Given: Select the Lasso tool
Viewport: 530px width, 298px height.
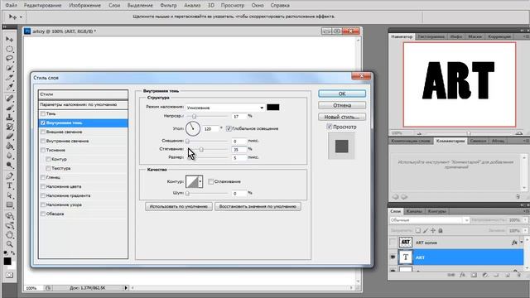Looking at the screenshot, I should (9, 59).
